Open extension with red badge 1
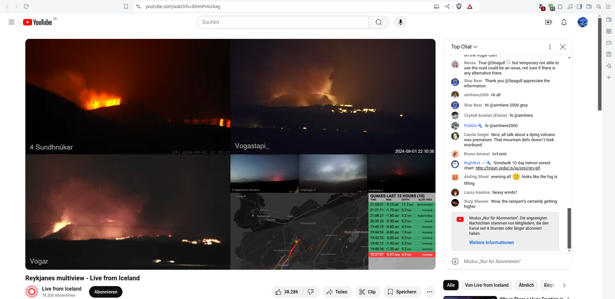This screenshot has height=299, width=615. tap(541, 7)
